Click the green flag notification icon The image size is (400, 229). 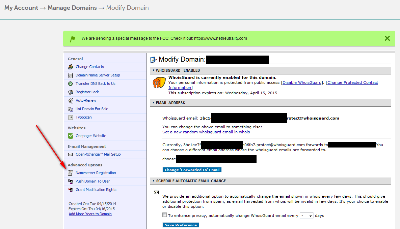[73, 39]
